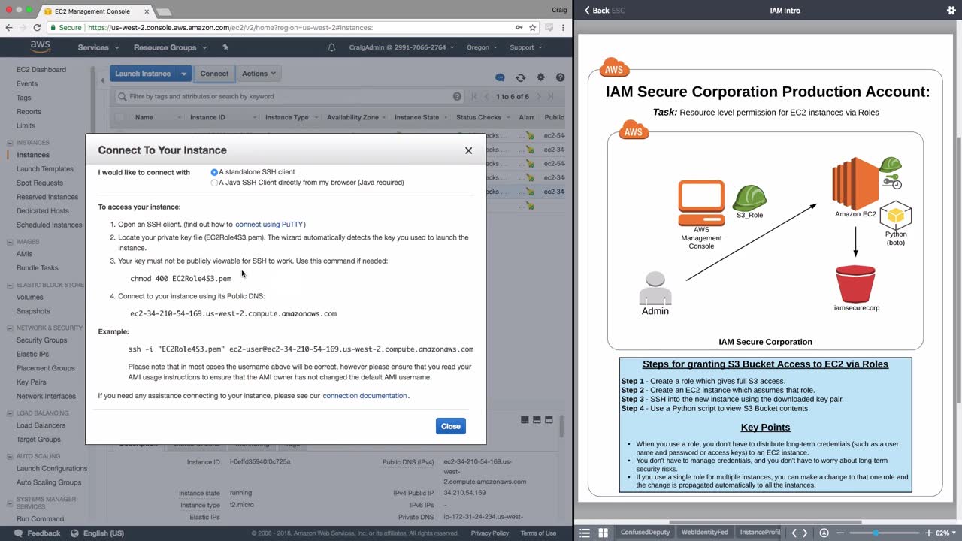Screen dimensions: 962x541
Task: Click the blue feedback chat bubble icon
Action: click(500, 77)
